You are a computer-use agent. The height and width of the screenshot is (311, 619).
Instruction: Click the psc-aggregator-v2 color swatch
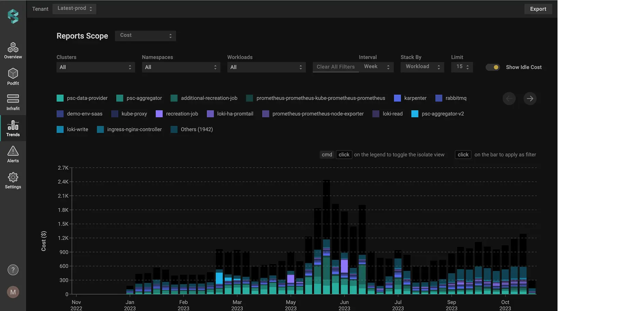[x=415, y=114]
